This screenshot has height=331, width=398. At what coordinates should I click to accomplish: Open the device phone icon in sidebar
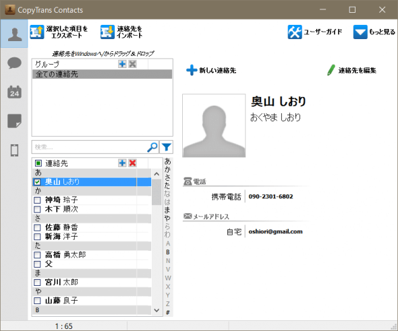coord(14,150)
